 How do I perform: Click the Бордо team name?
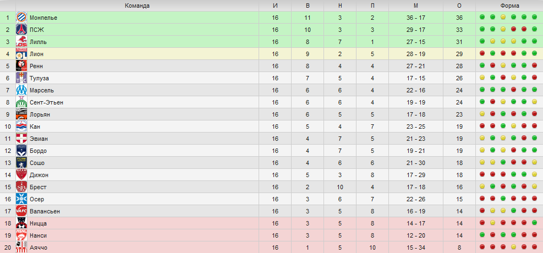click(38, 151)
